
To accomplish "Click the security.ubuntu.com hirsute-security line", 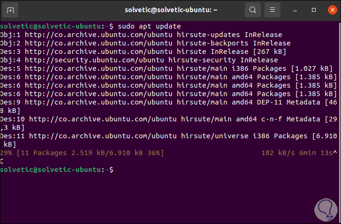I will click(x=139, y=60).
